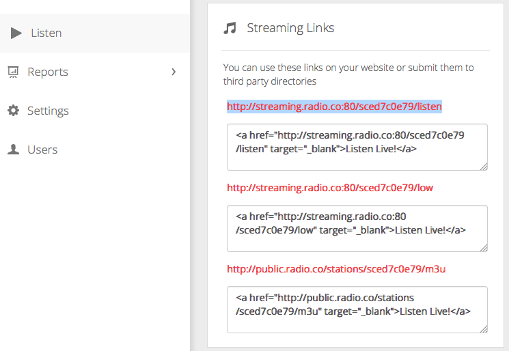Open the Users menu label
The image size is (509, 351).
click(x=42, y=150)
